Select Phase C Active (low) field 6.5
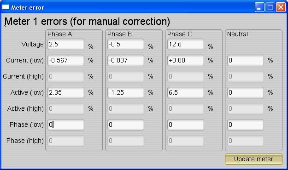Screen dimensions: 288x170 pos(186,92)
